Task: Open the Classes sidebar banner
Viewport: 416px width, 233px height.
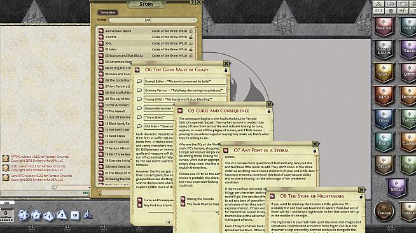Action: tap(409, 142)
